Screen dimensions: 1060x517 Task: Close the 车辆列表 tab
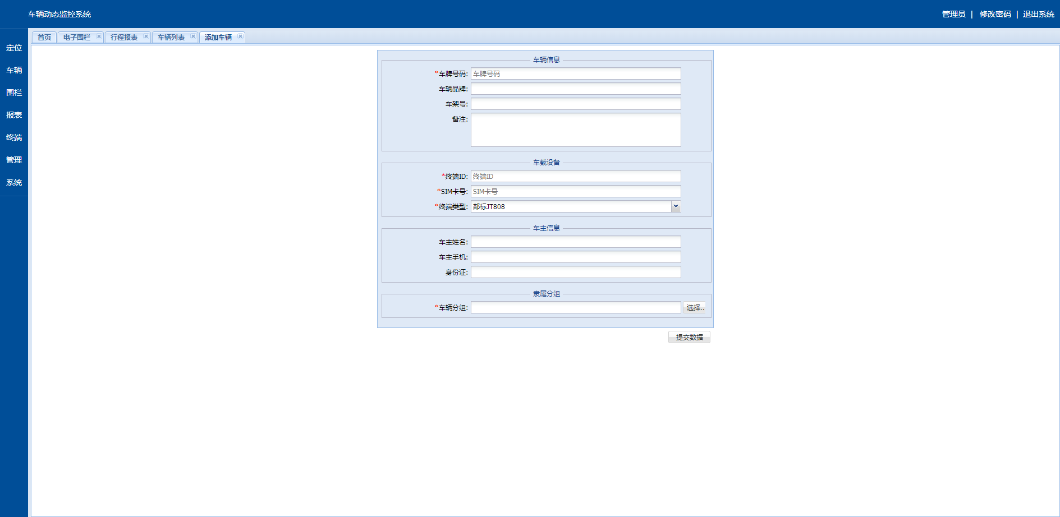click(x=193, y=36)
